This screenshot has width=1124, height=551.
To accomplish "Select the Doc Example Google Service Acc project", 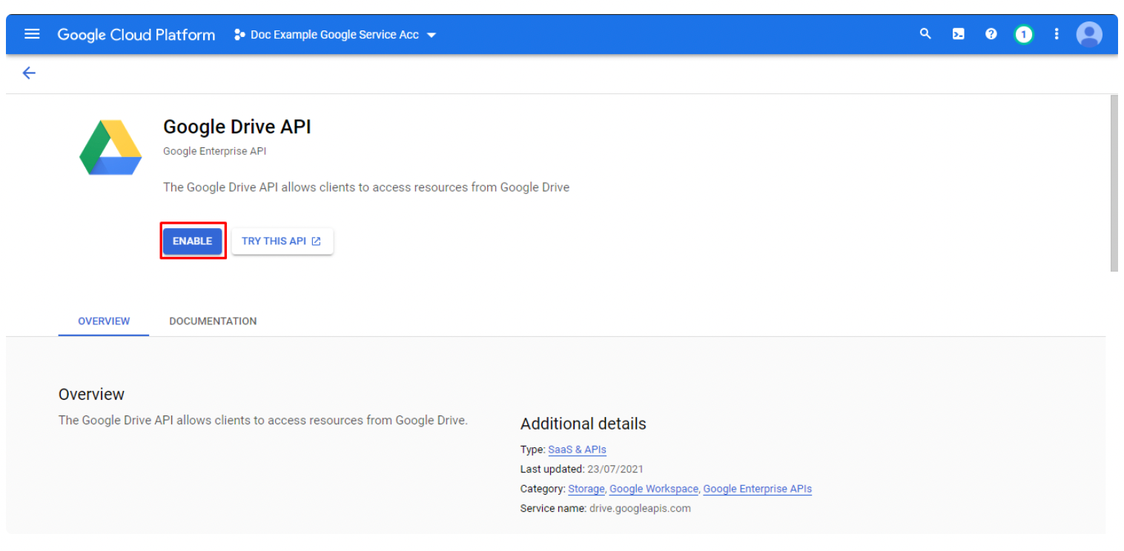I will pos(334,35).
